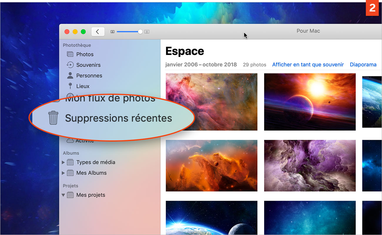Select the pink nebula photo thumbnail
Image resolution: width=382 pixels, height=235 pixels.
(212, 102)
